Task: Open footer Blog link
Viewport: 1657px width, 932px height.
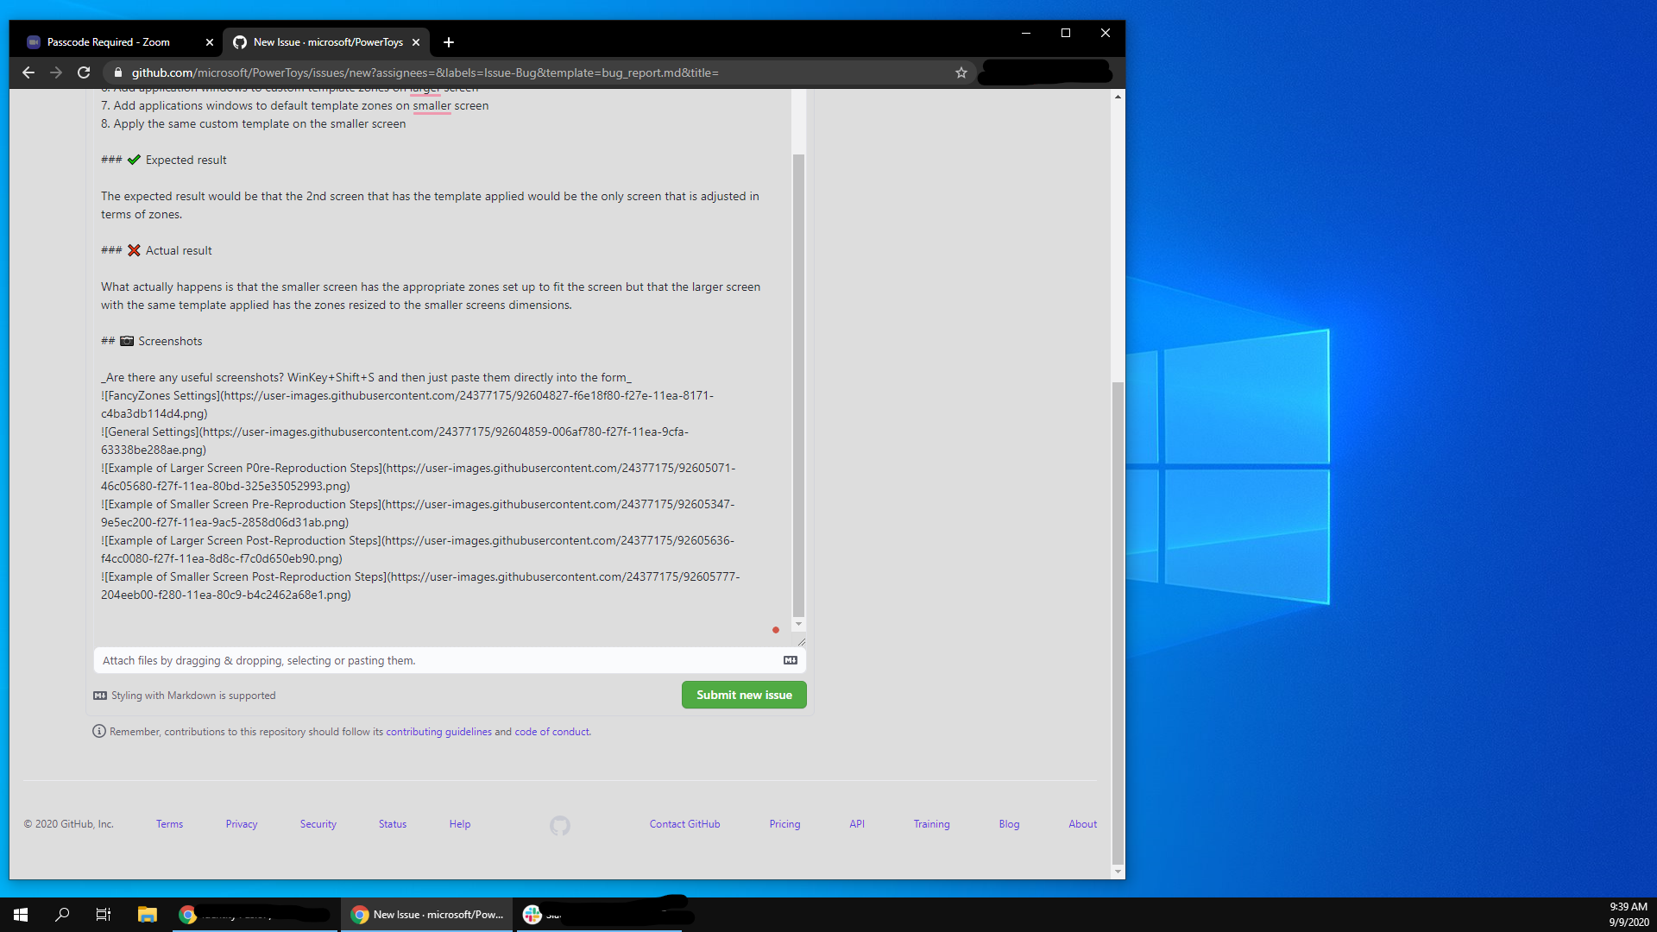Action: [1010, 824]
